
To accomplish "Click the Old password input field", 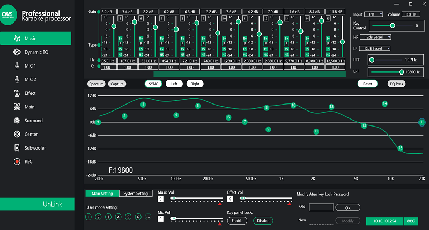I will point(321,207).
